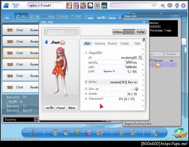This screenshot has height=147, width=189.
Task: Click the exit door icon in bottom bar
Action: (33, 133)
